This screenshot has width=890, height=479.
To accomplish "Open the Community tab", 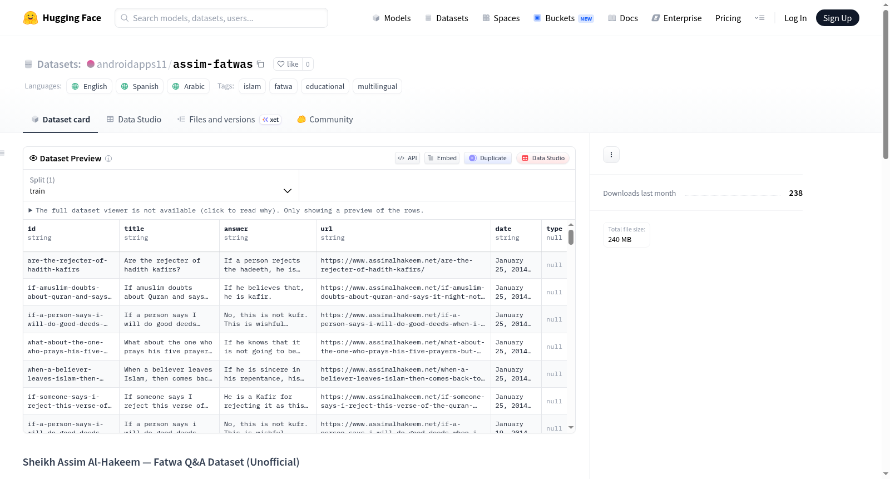I will [325, 120].
